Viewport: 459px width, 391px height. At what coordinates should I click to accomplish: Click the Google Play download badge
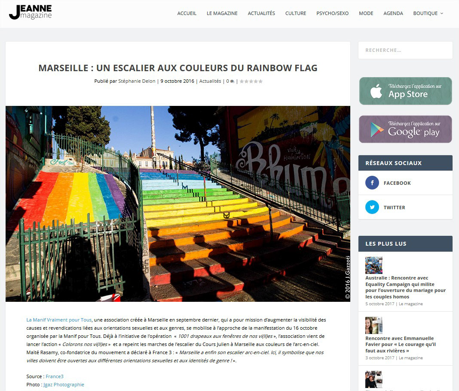[405, 129]
